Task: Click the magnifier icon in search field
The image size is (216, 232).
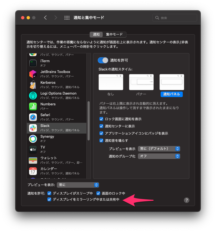Action: tap(157, 18)
